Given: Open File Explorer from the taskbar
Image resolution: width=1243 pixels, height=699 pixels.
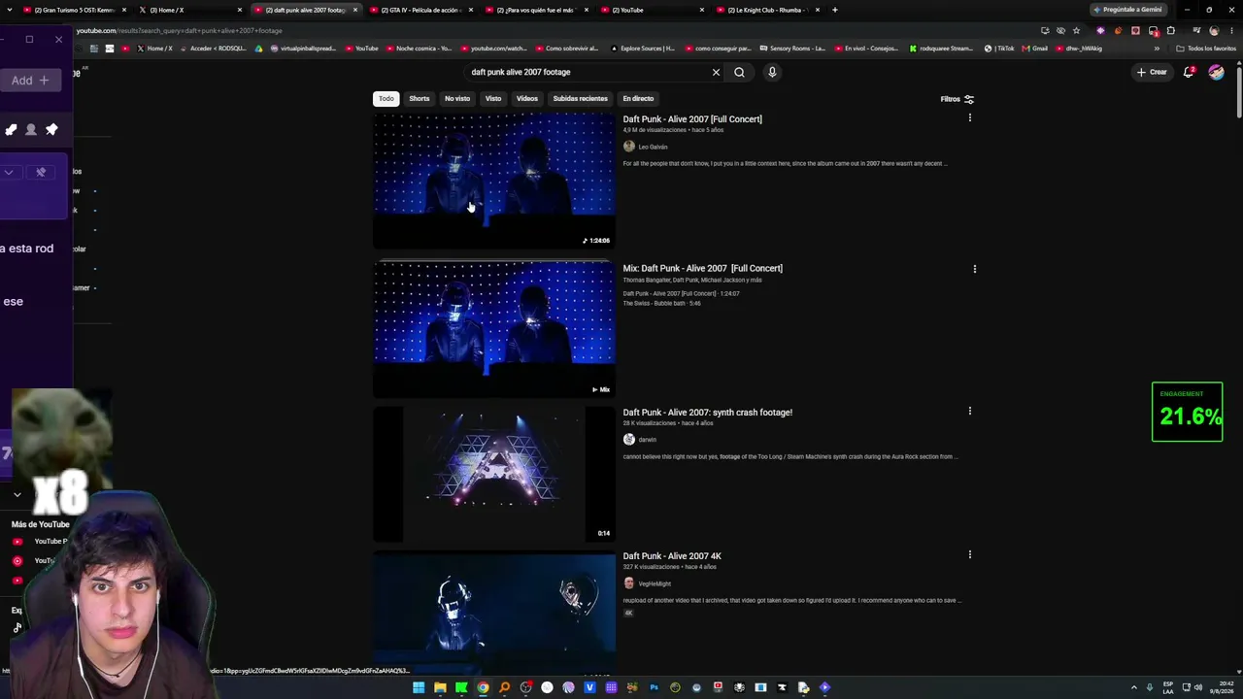Looking at the screenshot, I should click(x=440, y=687).
